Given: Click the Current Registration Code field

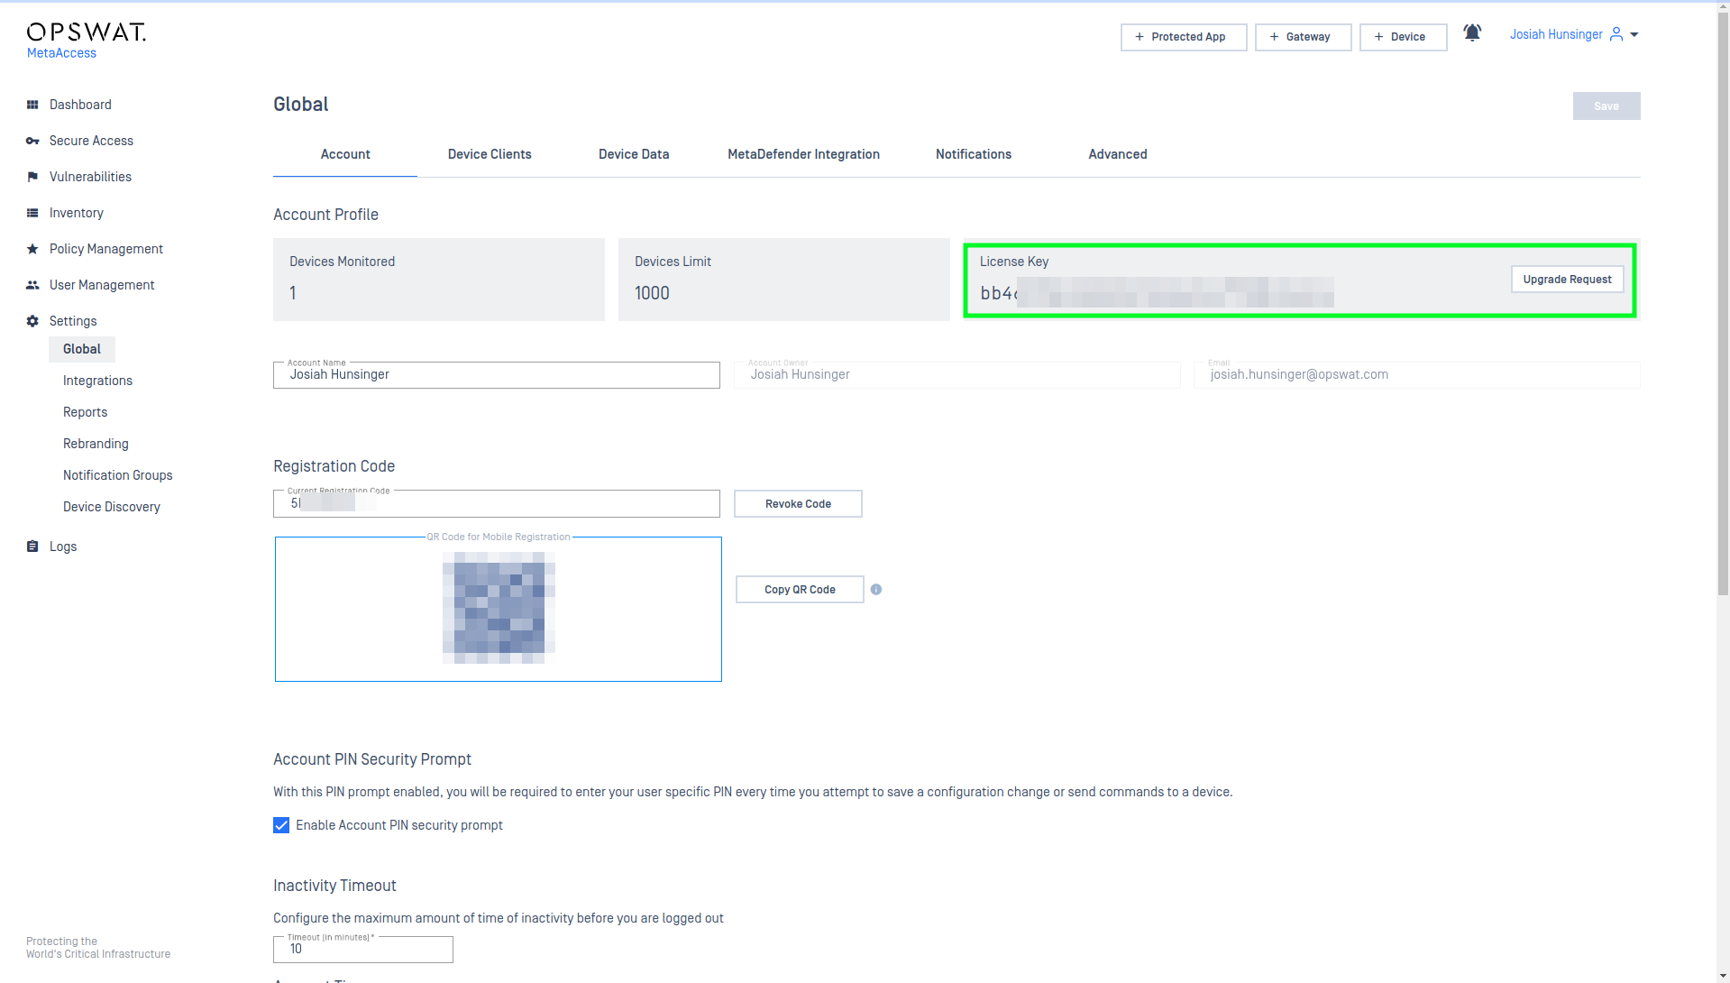Looking at the screenshot, I should [x=497, y=504].
